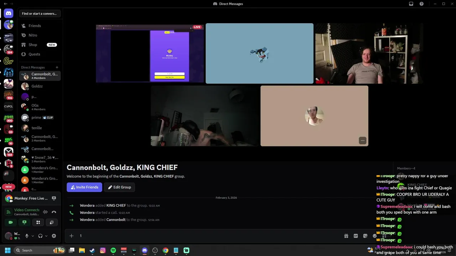The height and width of the screenshot is (256, 456).
Task: Open the server with the 168 badge
Action: coord(9,152)
